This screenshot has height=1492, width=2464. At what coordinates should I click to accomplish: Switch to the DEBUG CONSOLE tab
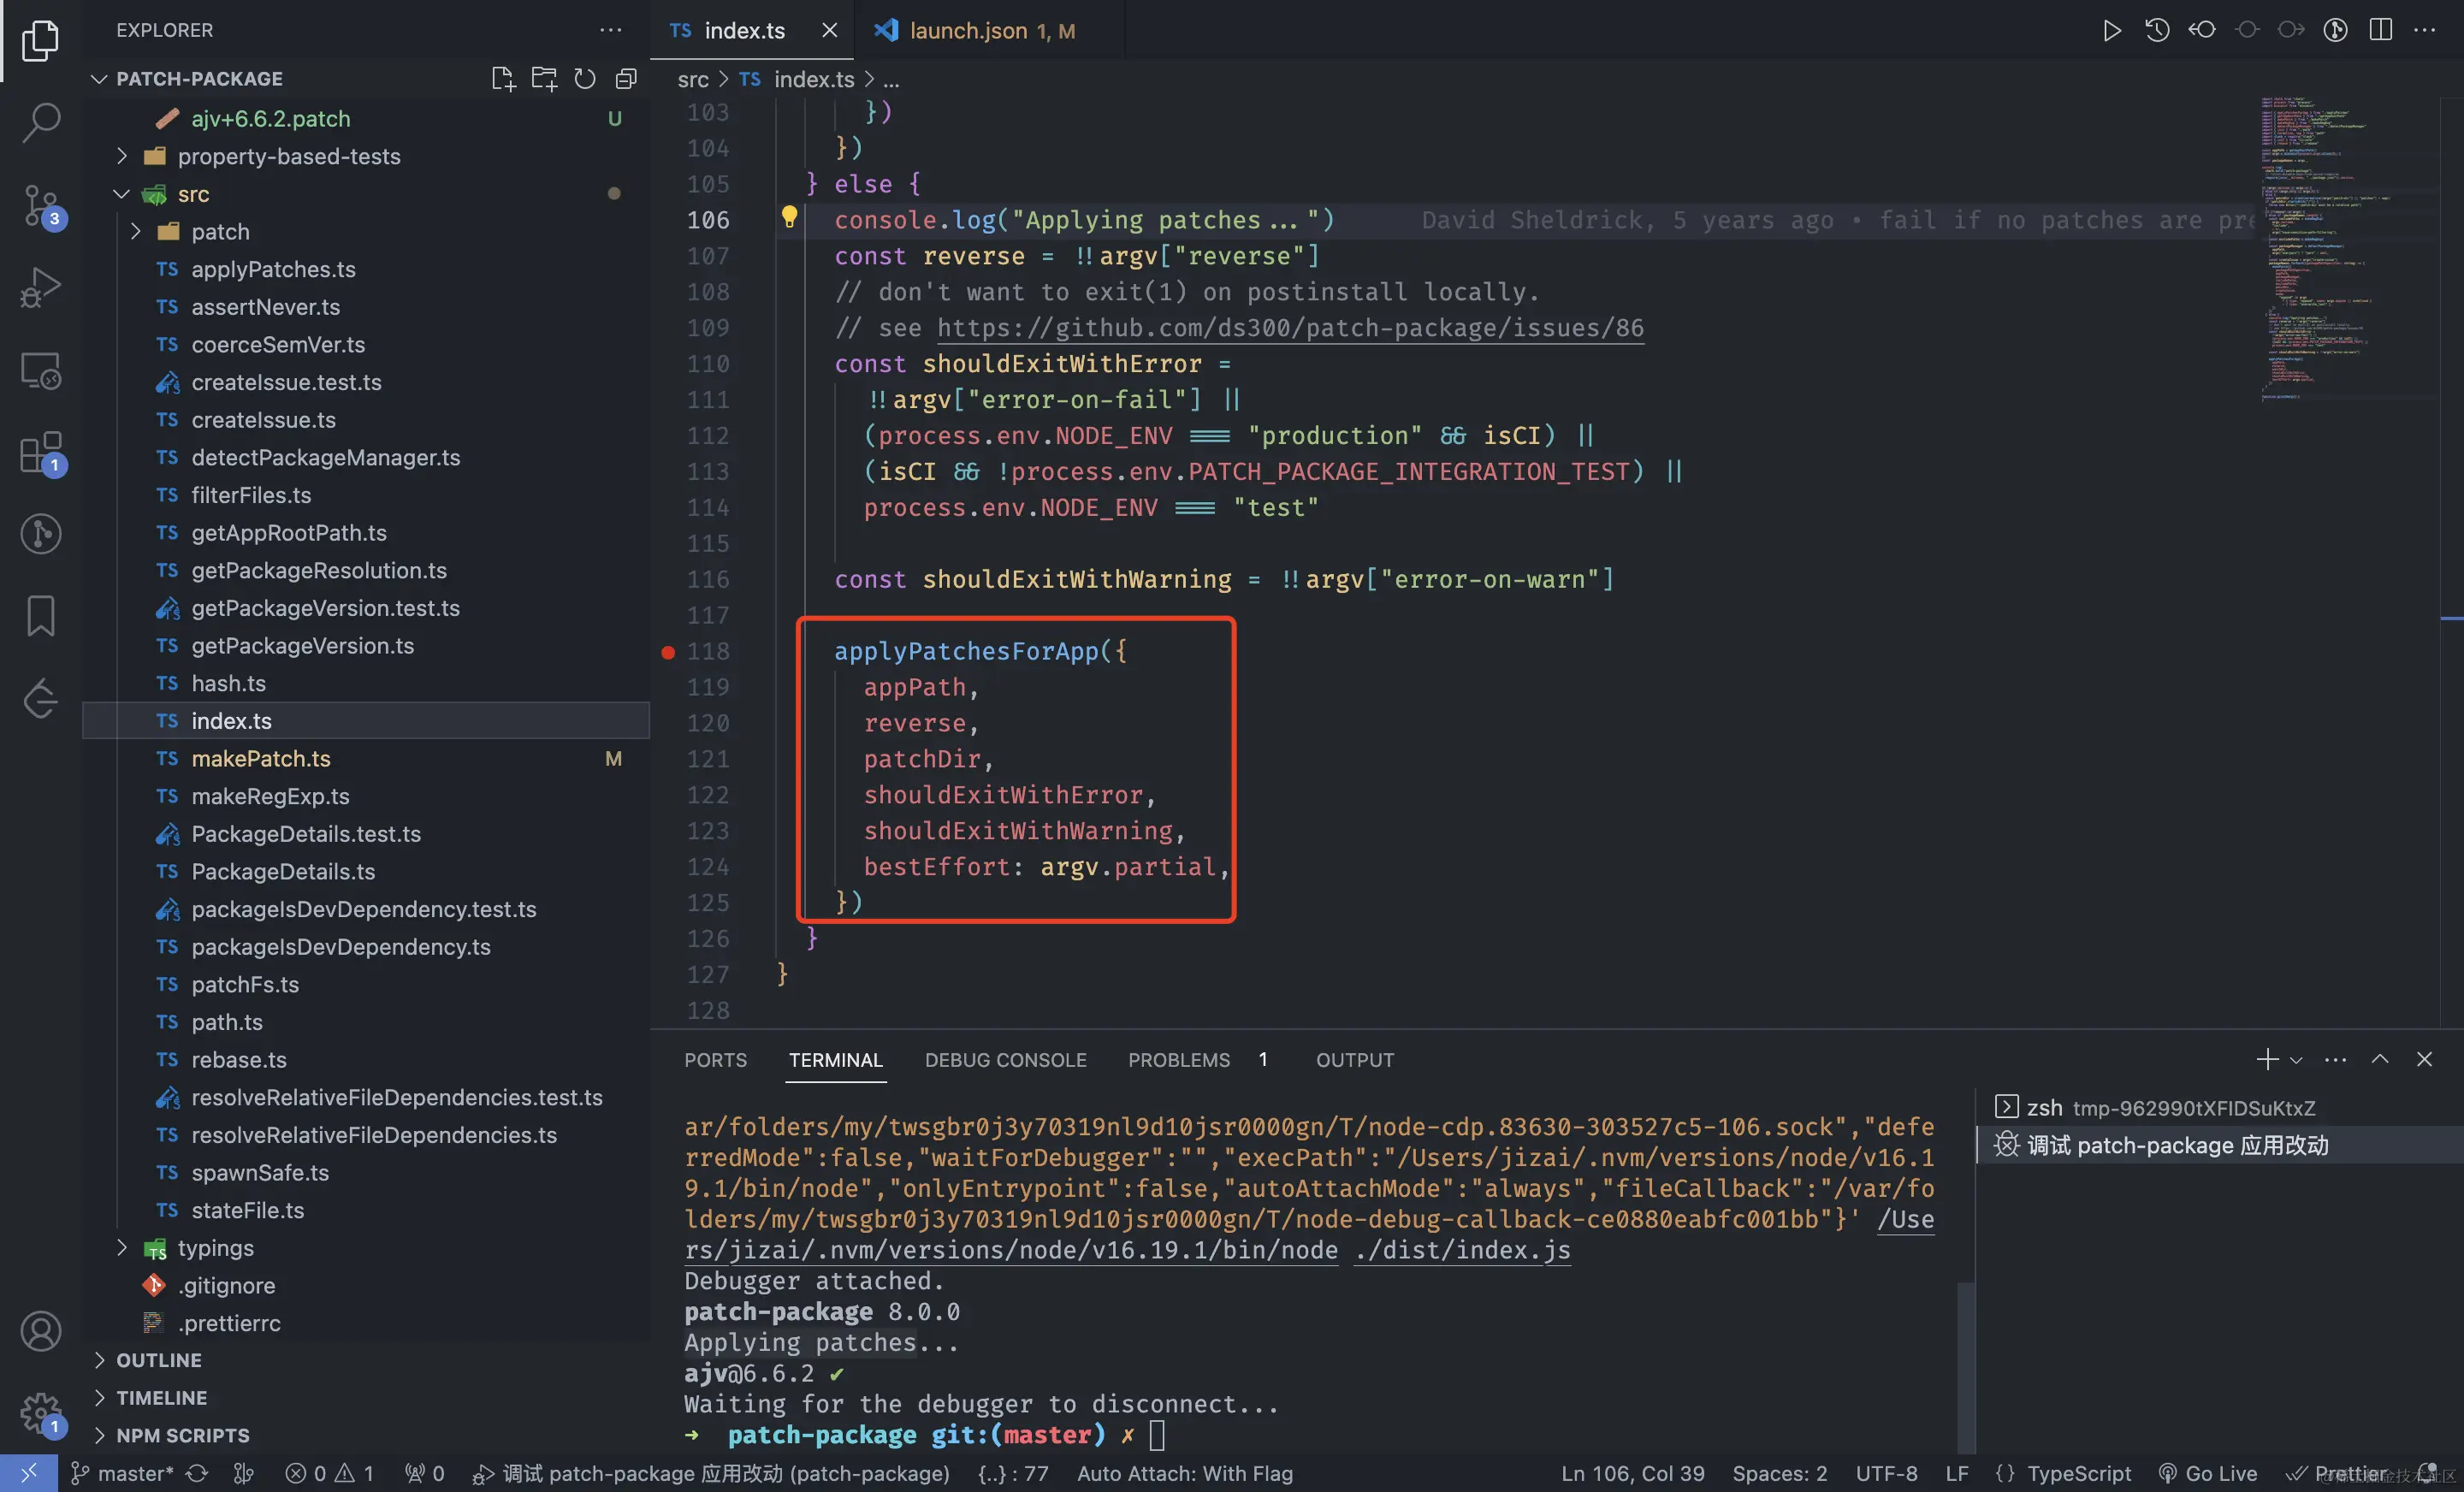[x=1005, y=1060]
